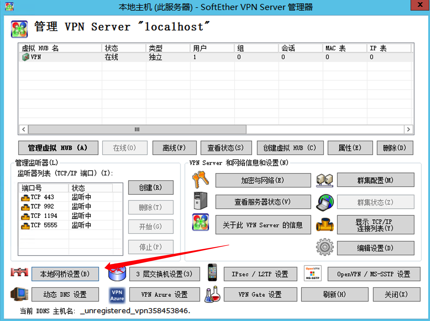Click the MAC 表 column header
430x321 pixels.
pyautogui.click(x=345, y=48)
